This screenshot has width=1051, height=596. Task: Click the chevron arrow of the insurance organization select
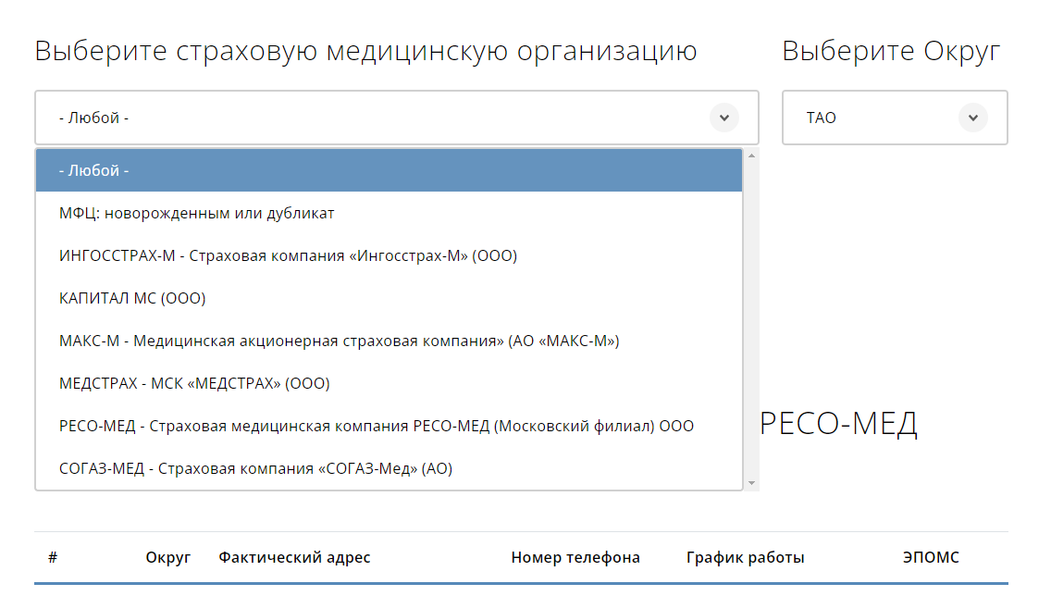723,118
